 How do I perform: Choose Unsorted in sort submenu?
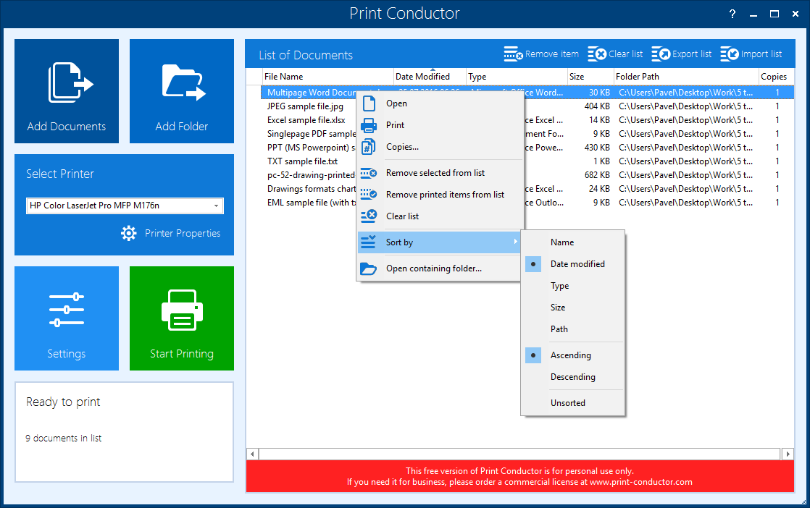(573, 403)
